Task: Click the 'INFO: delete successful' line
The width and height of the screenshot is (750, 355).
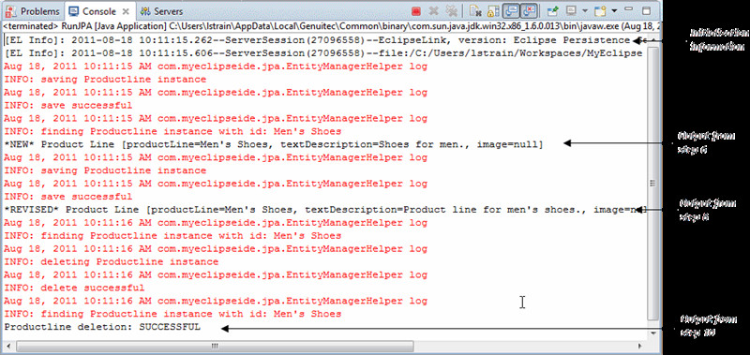Action: (74, 288)
